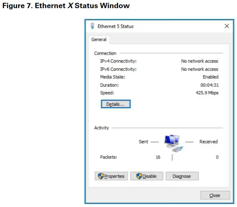Click the 'IPv6 Connectivity:' label
The height and width of the screenshot is (207, 237).
(x=118, y=69)
